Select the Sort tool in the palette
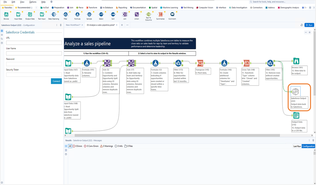Viewport: 316px width, 185px height. [x=113, y=14]
